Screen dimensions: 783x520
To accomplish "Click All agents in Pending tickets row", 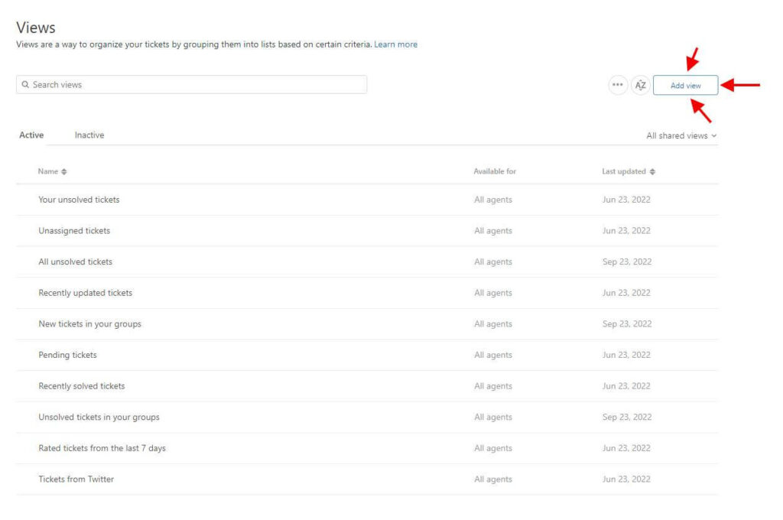I will (x=493, y=355).
